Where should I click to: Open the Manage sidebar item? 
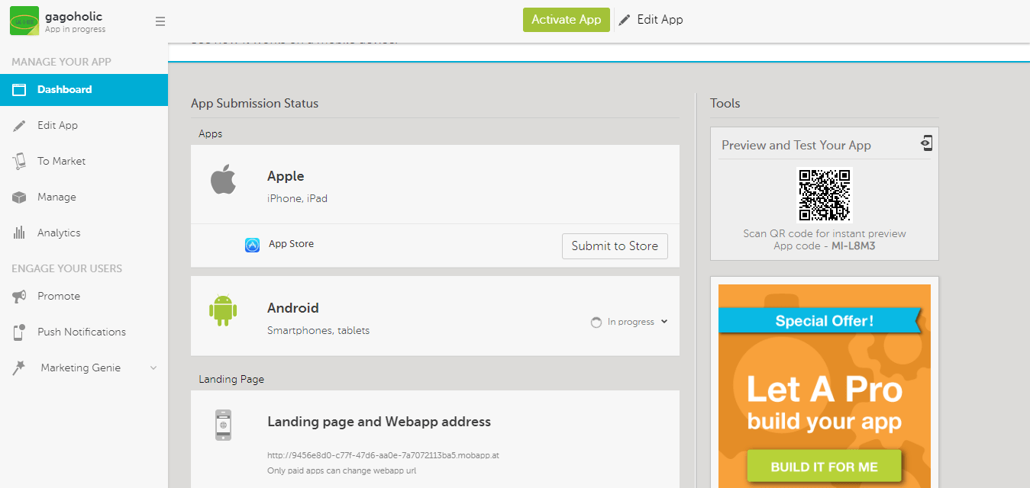pos(84,197)
